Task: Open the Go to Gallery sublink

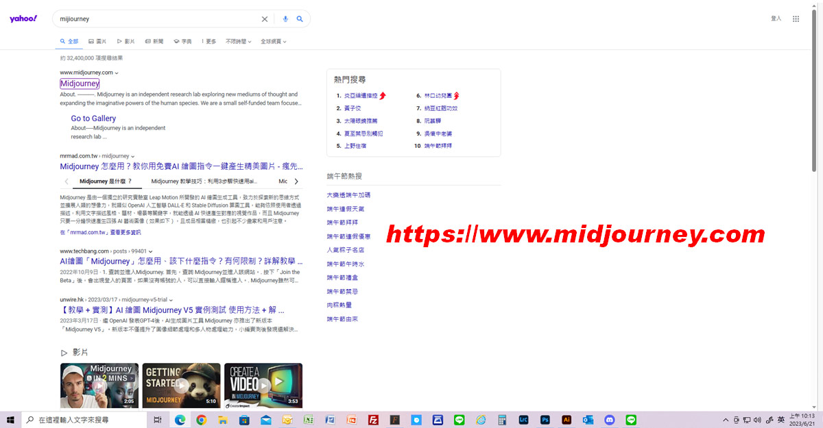Action: tap(93, 118)
